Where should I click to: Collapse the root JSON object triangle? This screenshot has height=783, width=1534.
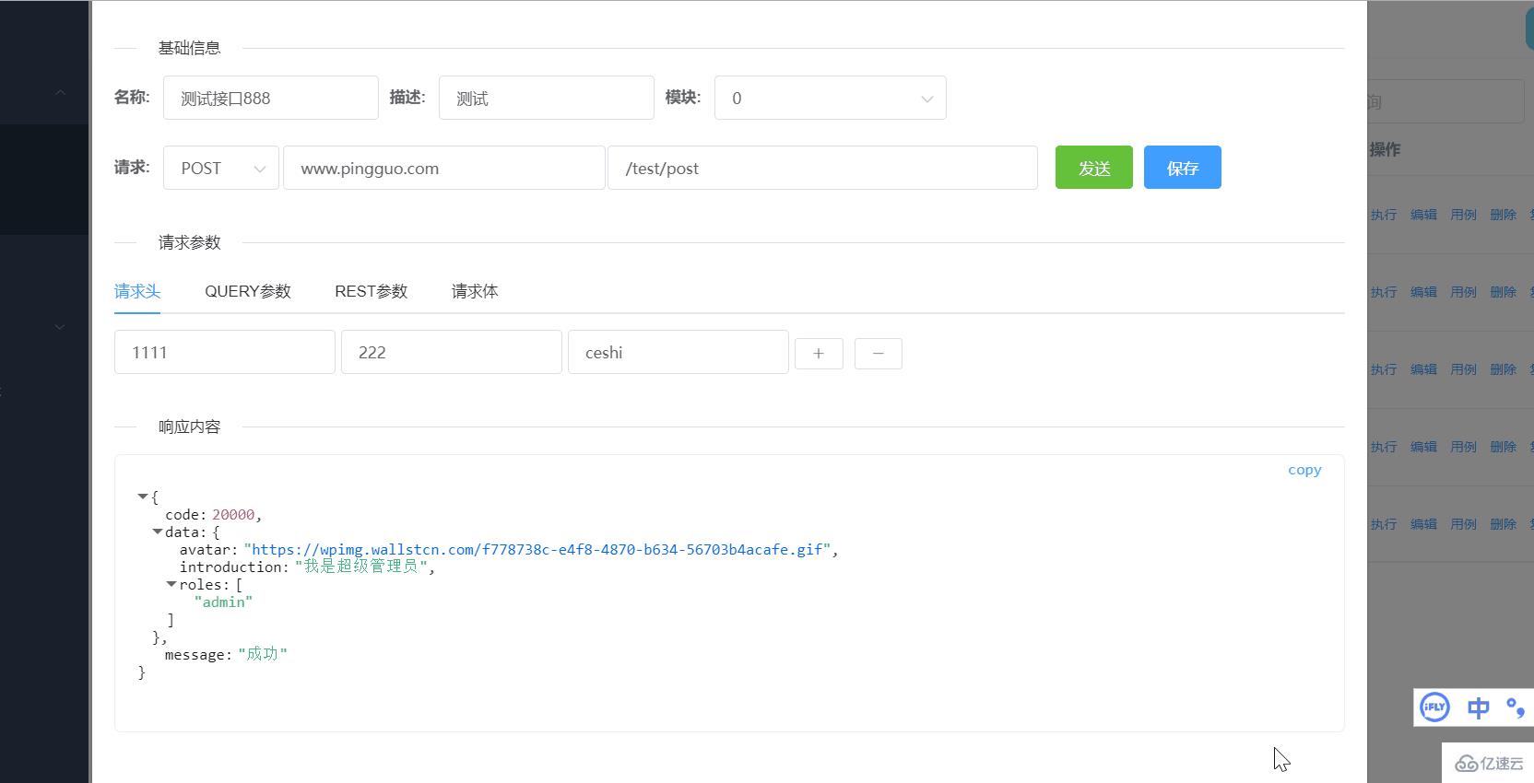pos(143,497)
